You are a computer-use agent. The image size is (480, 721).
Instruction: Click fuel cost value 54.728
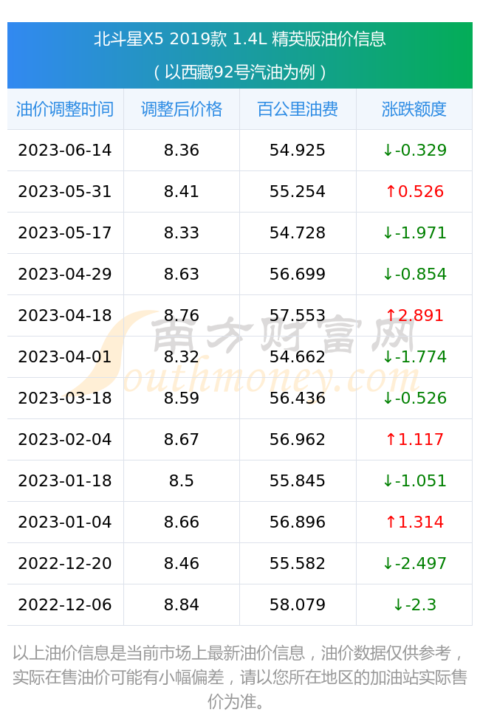pyautogui.click(x=298, y=233)
